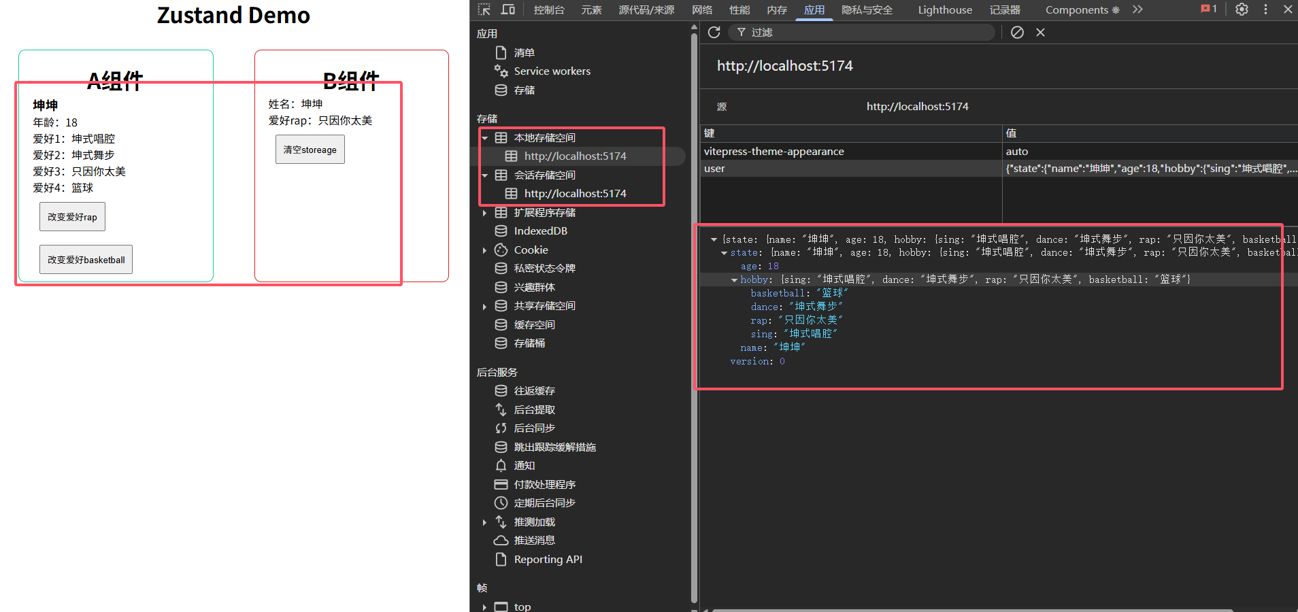
Task: Expand the 扩展程序存储 node
Action: (484, 213)
